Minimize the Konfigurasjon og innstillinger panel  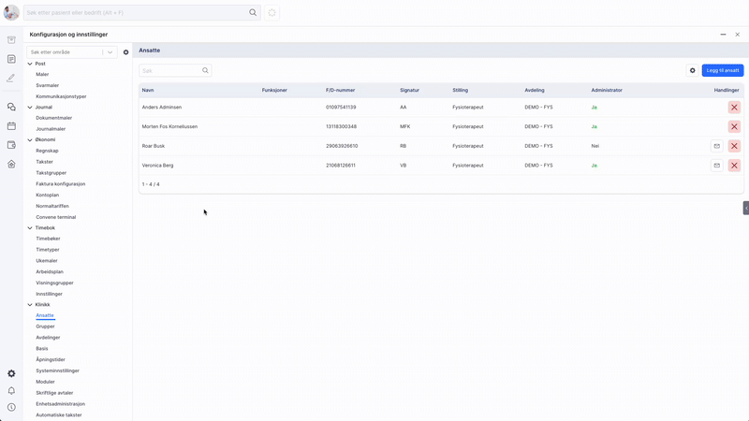(723, 35)
